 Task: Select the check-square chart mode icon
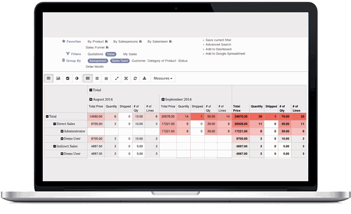click(68, 78)
